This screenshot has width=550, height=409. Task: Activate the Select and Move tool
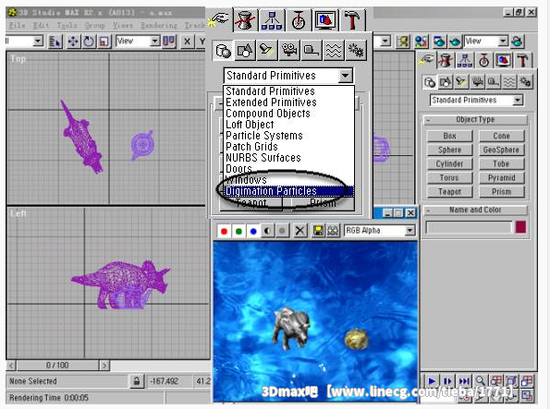[x=73, y=42]
